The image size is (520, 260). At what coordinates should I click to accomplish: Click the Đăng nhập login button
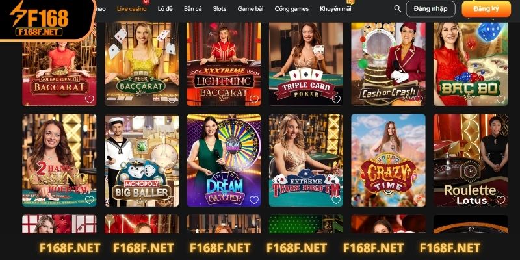pos(430,9)
